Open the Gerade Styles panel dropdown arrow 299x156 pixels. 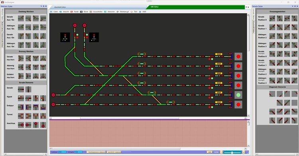[x=293, y=6]
